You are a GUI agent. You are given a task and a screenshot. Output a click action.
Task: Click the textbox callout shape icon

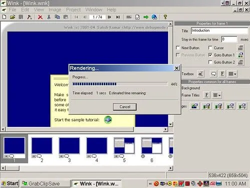tap(213, 74)
